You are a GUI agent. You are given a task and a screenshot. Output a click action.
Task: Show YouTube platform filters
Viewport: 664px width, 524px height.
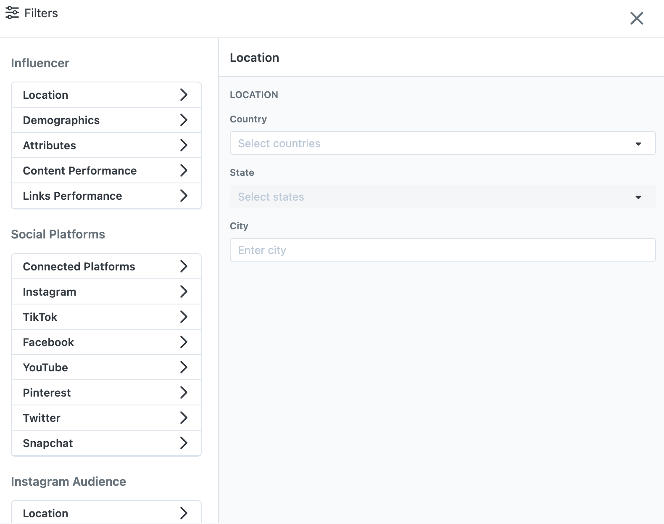pyautogui.click(x=106, y=368)
